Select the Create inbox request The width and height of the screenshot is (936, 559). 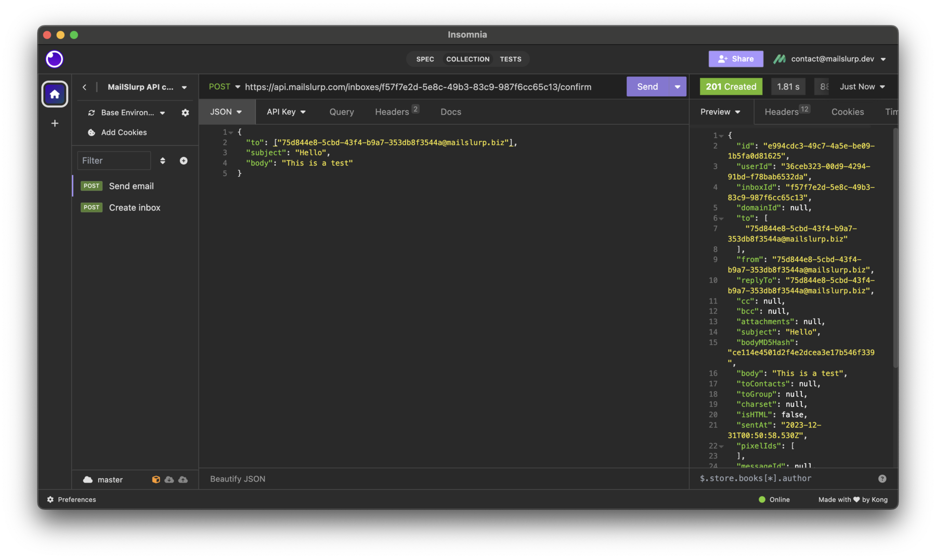tap(136, 207)
